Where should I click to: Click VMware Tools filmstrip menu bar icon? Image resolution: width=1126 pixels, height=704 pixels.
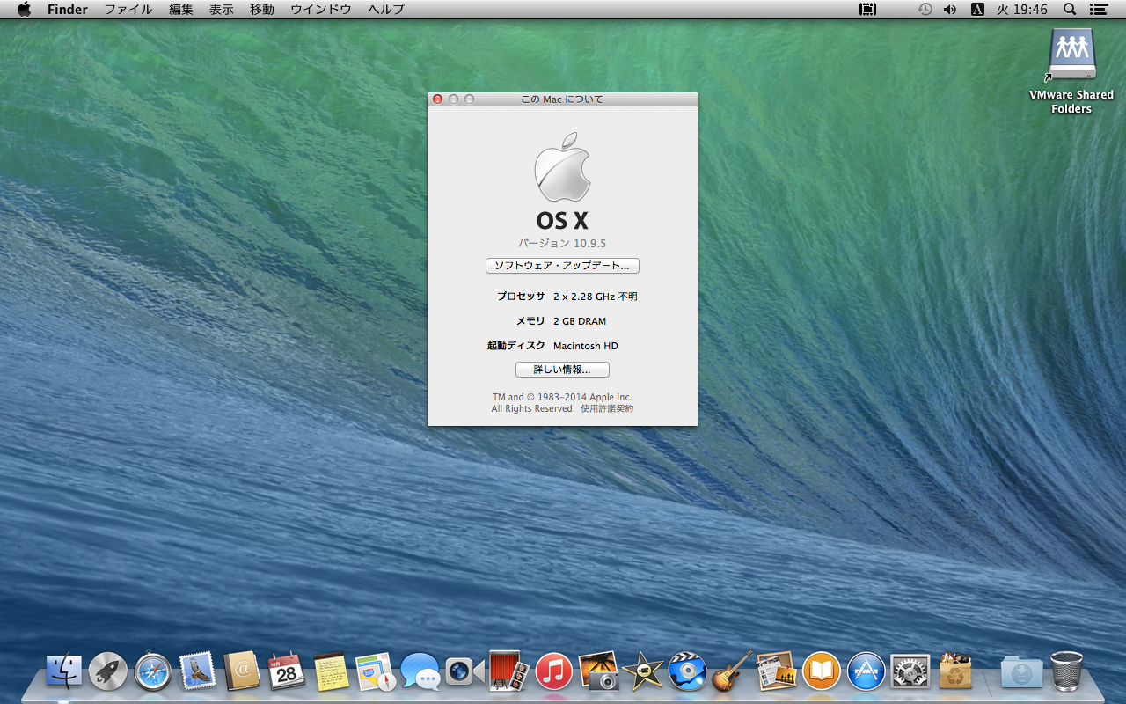[868, 10]
